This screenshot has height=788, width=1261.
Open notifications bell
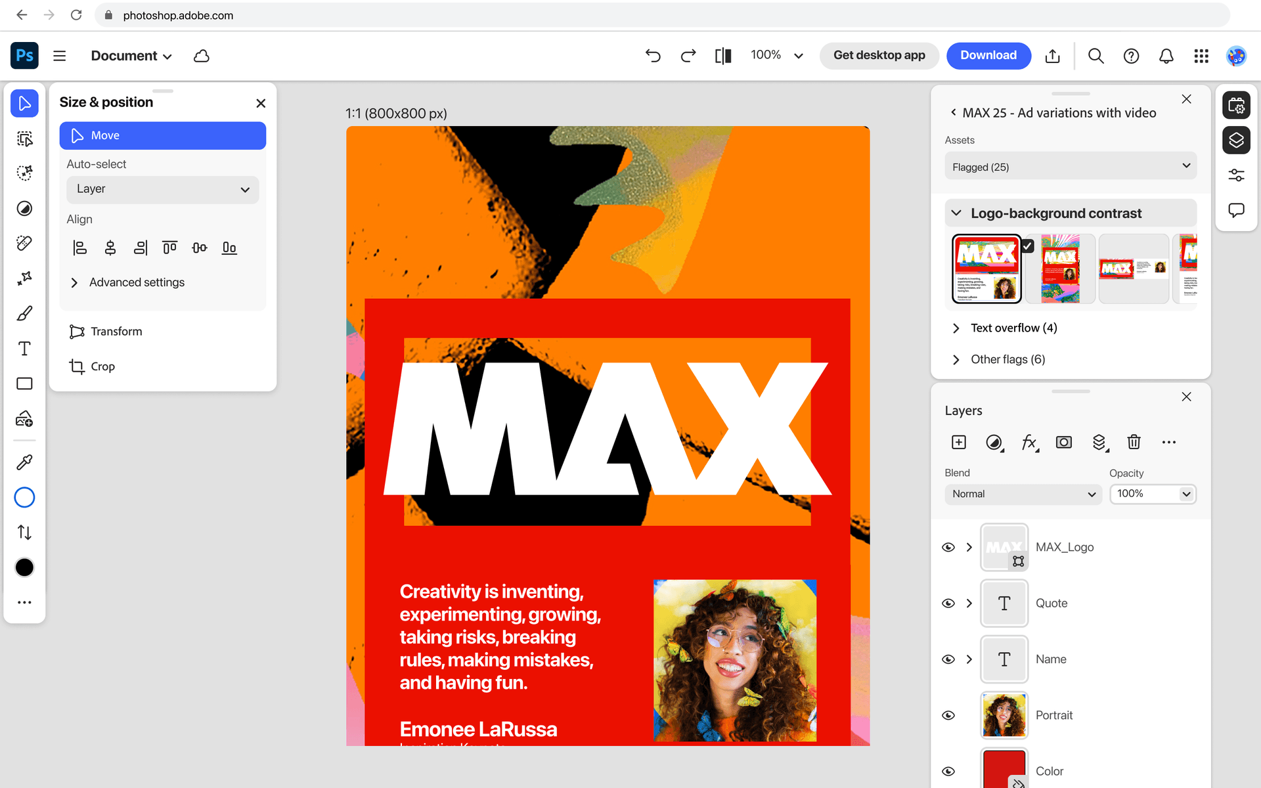coord(1166,56)
